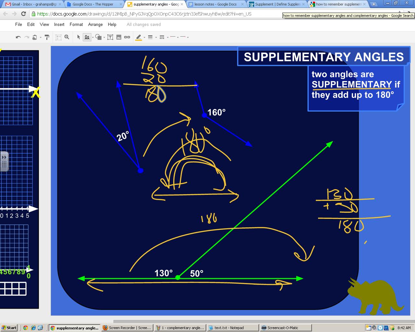The image size is (415, 332).
Task: Switch to the lesson notes Google Docs tab
Action: (215, 4)
